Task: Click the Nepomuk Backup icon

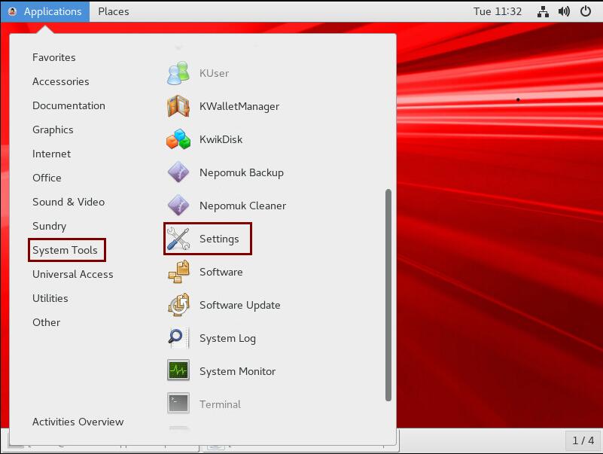Action: click(x=178, y=172)
